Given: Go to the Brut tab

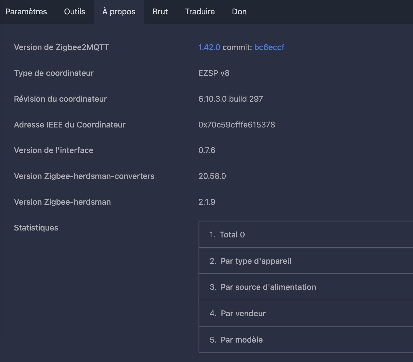Looking at the screenshot, I should 160,12.
